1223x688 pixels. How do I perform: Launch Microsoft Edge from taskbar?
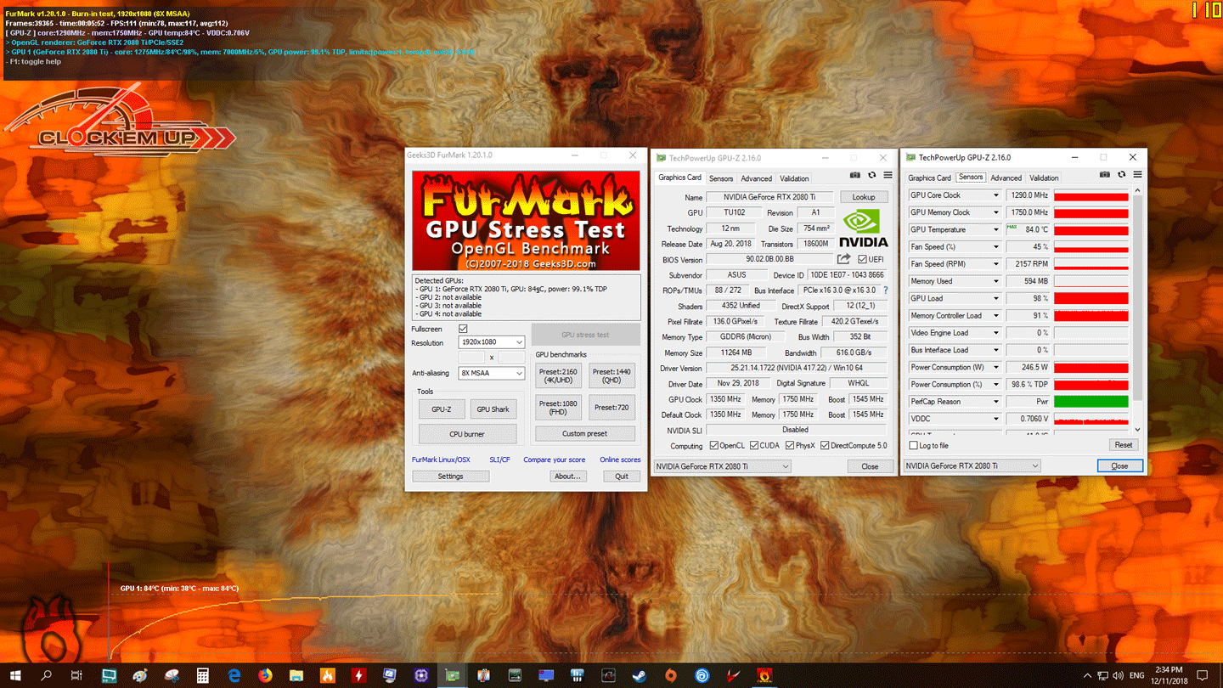click(x=235, y=675)
